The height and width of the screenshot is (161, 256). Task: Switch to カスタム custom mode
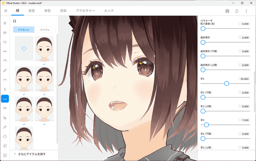click(x=45, y=30)
